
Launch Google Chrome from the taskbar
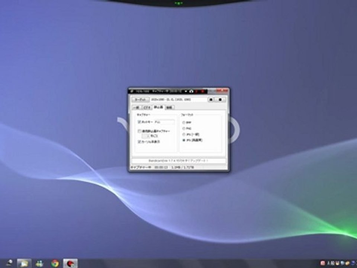click(x=55, y=264)
